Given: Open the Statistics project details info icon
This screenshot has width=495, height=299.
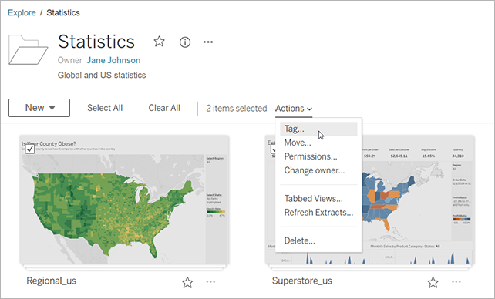Looking at the screenshot, I should 185,42.
